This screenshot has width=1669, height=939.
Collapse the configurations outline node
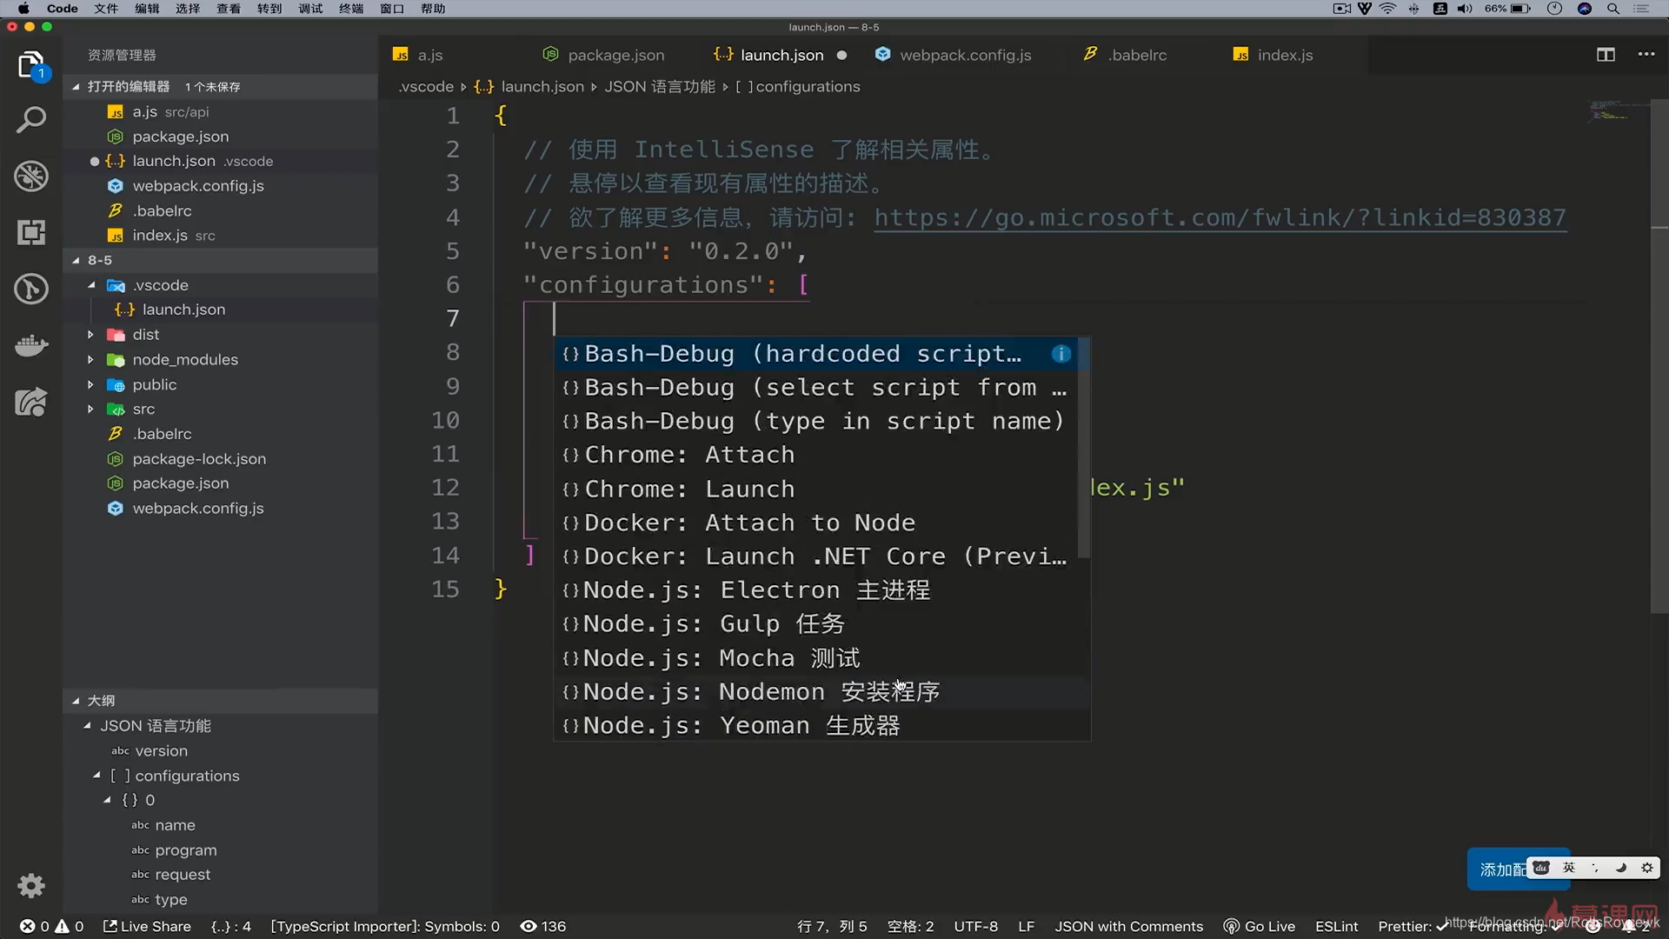pos(96,776)
